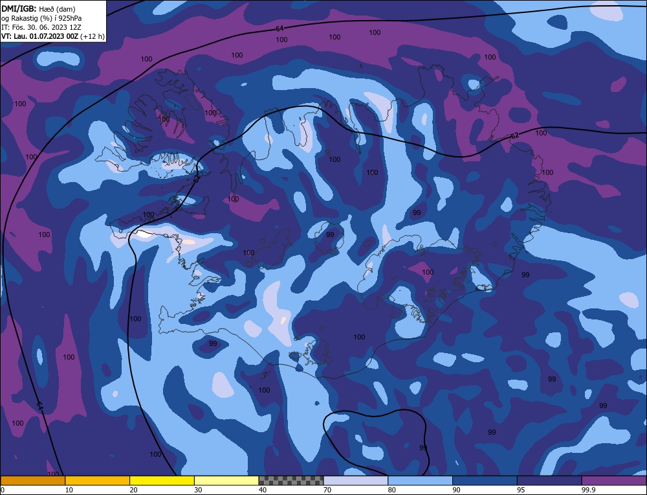The height and width of the screenshot is (495, 647).
Task: Click the legend value "30" under the color bar
Action: (198, 490)
